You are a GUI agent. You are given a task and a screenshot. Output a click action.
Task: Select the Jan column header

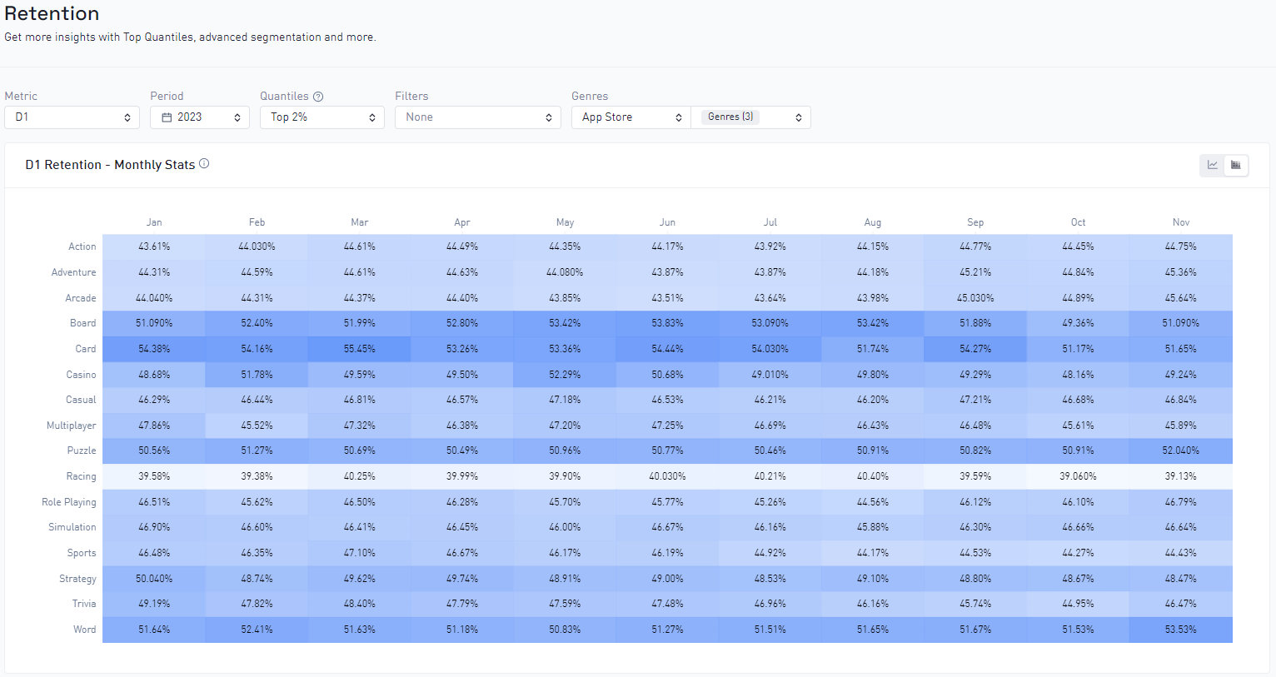click(x=154, y=222)
